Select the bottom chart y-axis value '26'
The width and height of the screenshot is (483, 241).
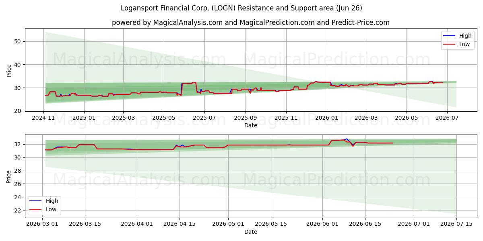point(18,184)
